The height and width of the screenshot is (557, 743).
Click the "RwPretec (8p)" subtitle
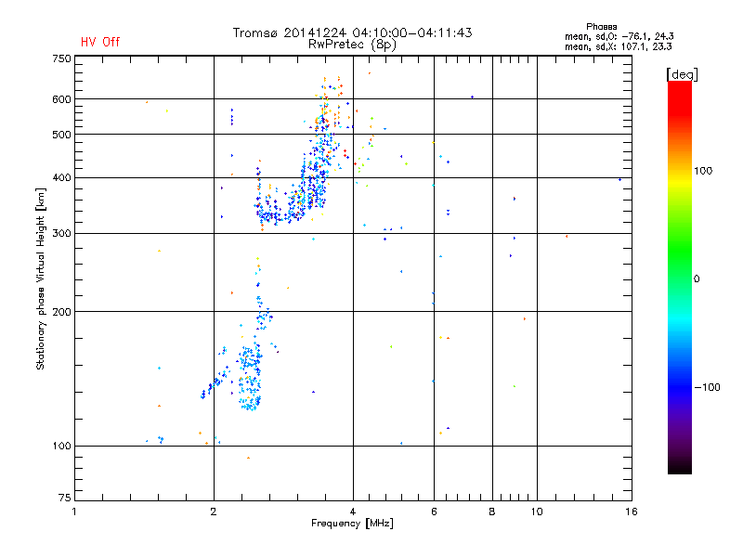(352, 45)
